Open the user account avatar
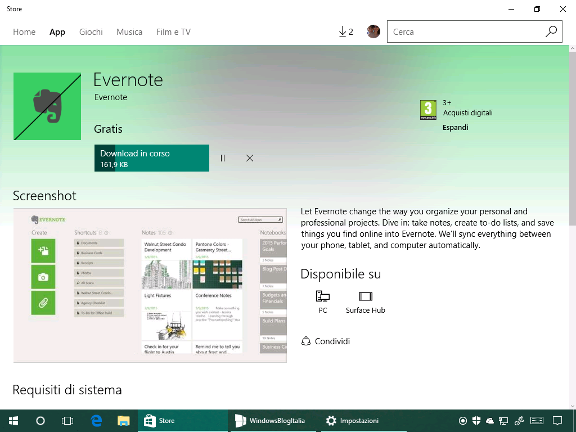This screenshot has height=432, width=576. (373, 31)
